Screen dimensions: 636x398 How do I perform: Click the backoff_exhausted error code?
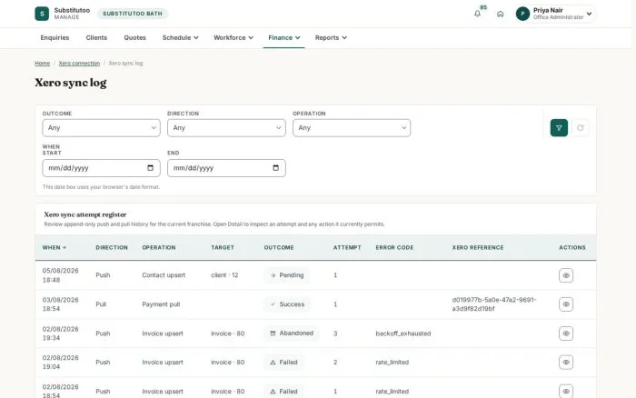point(403,333)
